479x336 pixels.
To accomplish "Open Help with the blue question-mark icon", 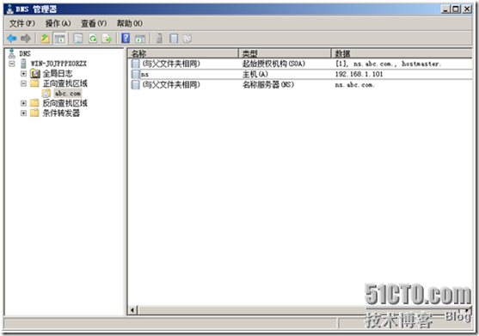I will 126,39.
